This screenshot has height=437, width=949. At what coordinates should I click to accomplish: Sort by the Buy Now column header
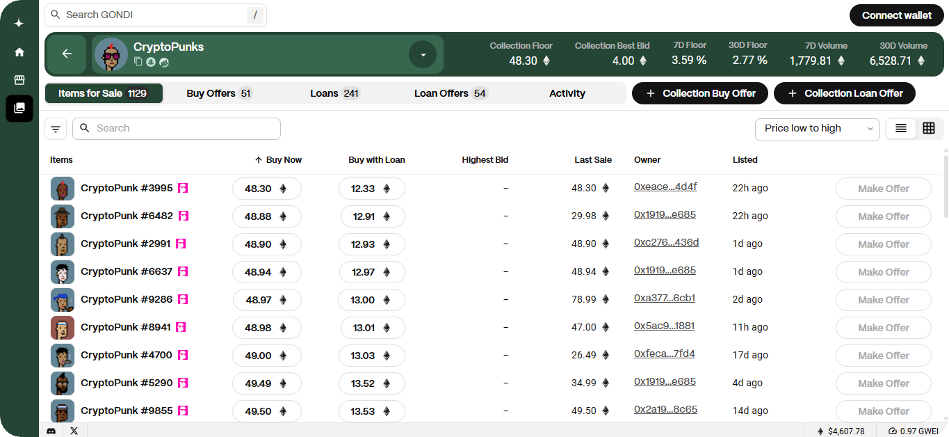(278, 160)
